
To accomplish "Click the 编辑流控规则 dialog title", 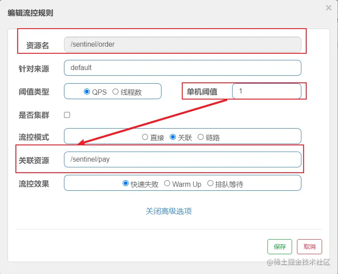I will [x=30, y=13].
